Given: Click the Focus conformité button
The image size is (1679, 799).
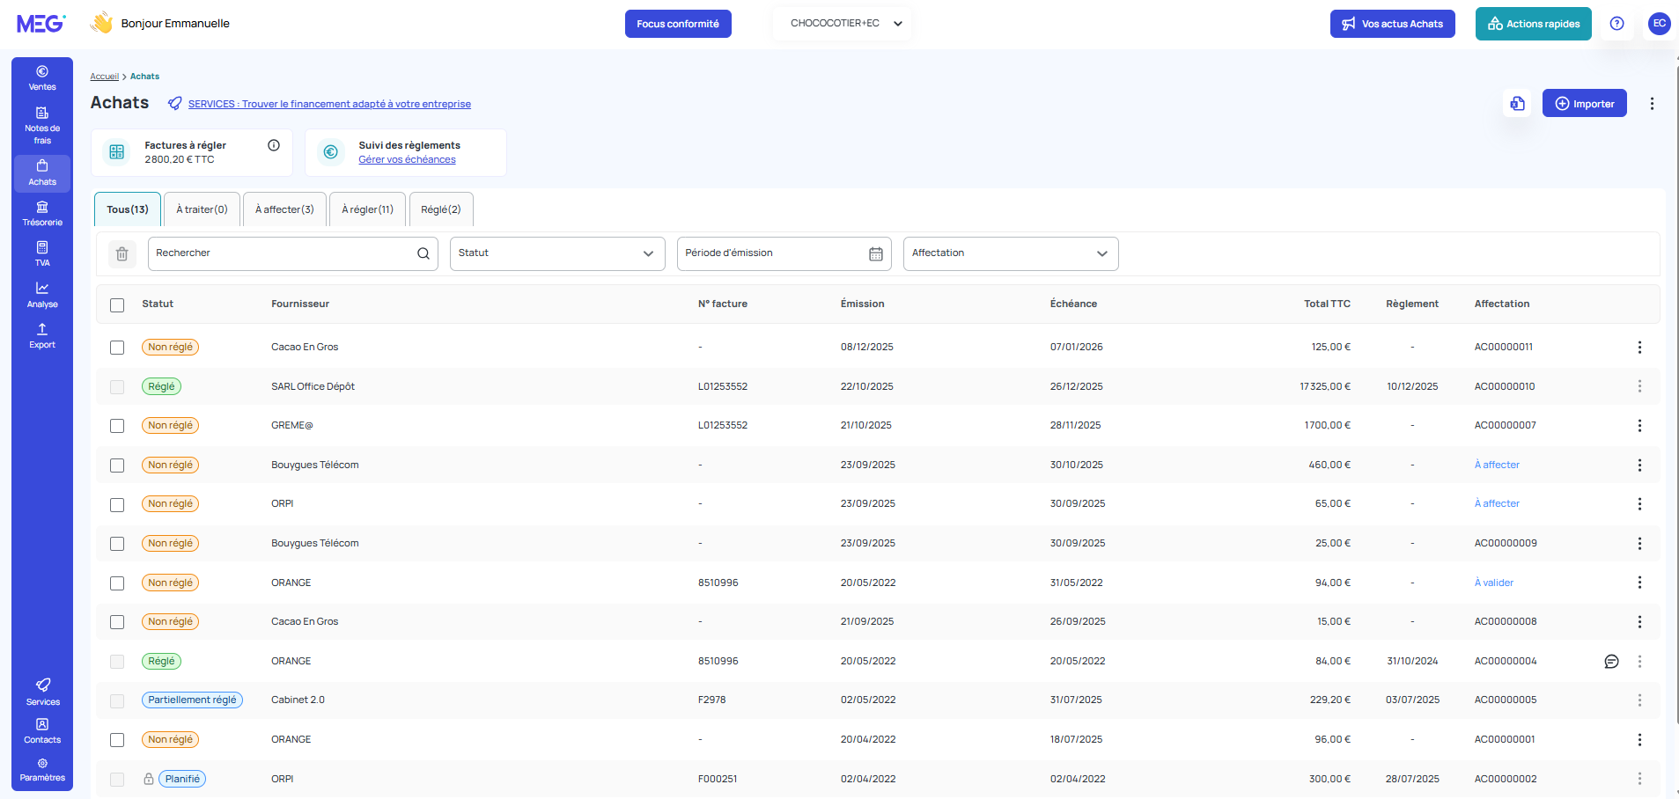Looking at the screenshot, I should point(678,24).
